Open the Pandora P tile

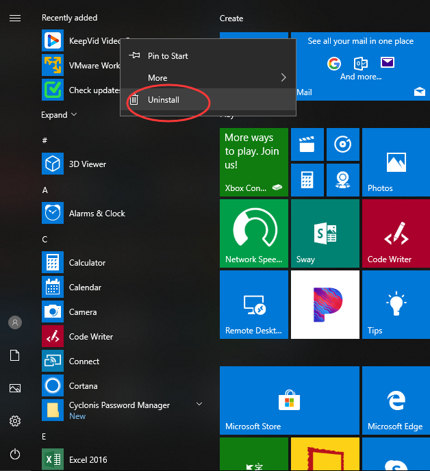coord(325,305)
